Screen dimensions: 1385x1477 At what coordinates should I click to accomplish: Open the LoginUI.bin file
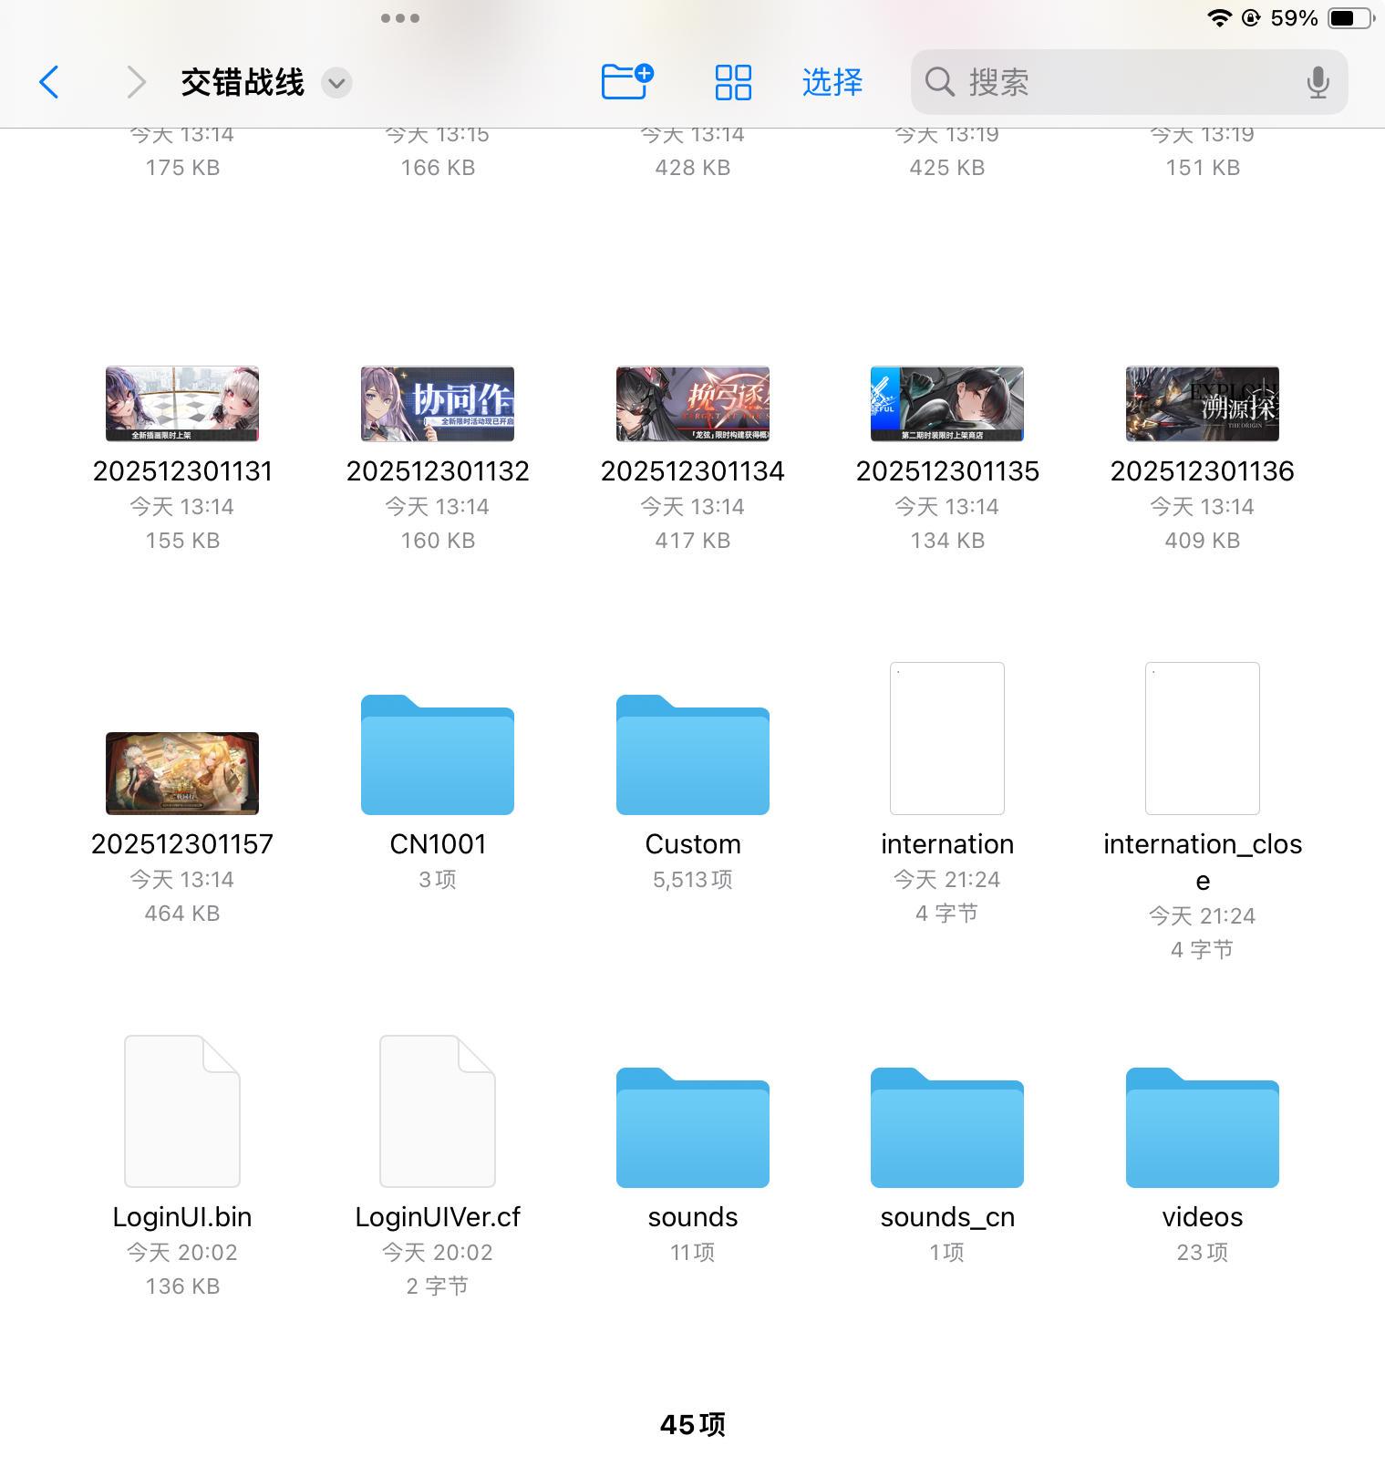(x=182, y=1111)
